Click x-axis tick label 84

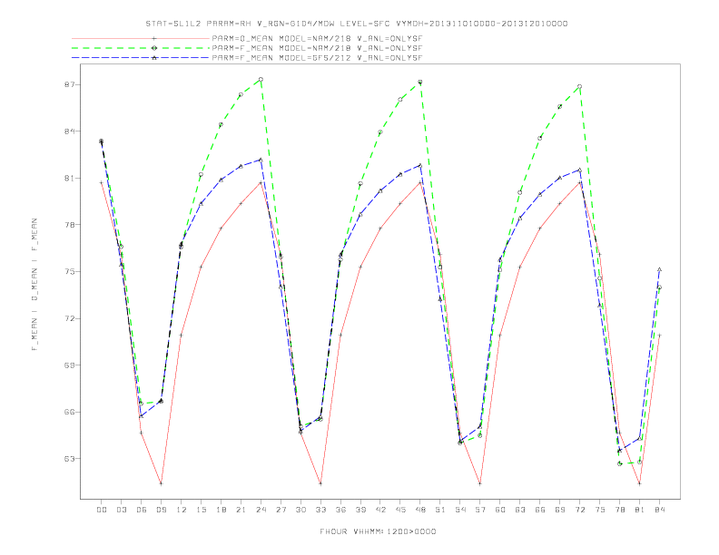660,510
